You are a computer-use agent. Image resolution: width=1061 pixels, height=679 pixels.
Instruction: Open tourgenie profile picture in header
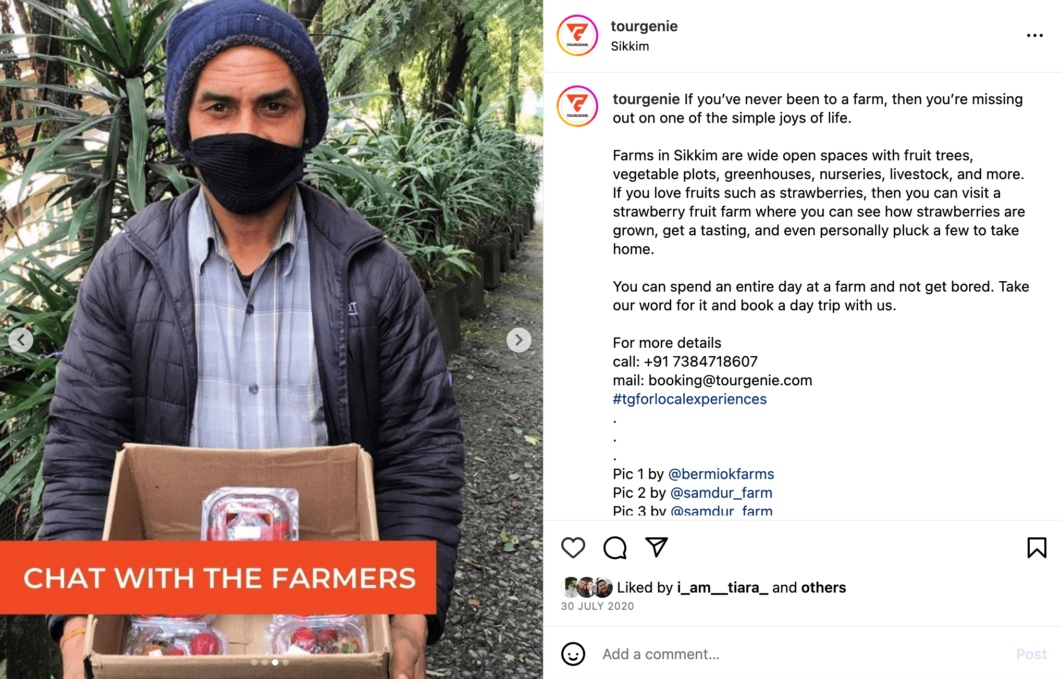(x=577, y=35)
